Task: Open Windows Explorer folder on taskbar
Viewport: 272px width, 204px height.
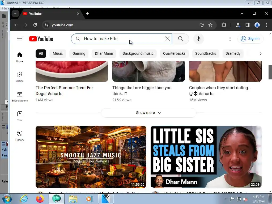Action: (x=73, y=199)
